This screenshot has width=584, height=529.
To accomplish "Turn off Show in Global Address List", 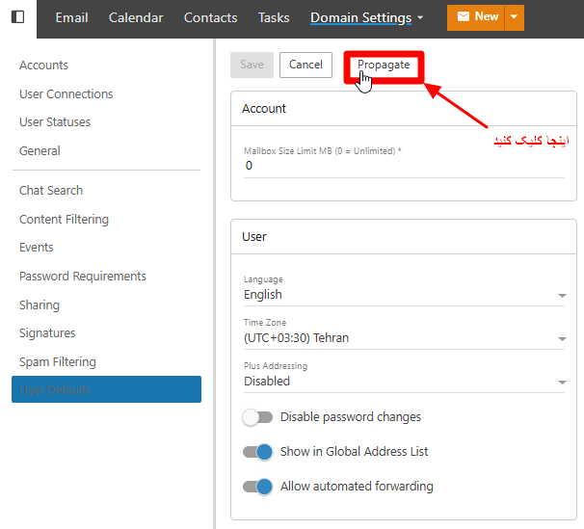I will tap(257, 452).
